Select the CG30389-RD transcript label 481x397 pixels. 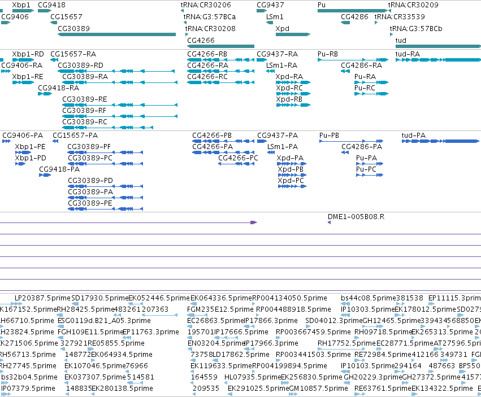coord(80,66)
